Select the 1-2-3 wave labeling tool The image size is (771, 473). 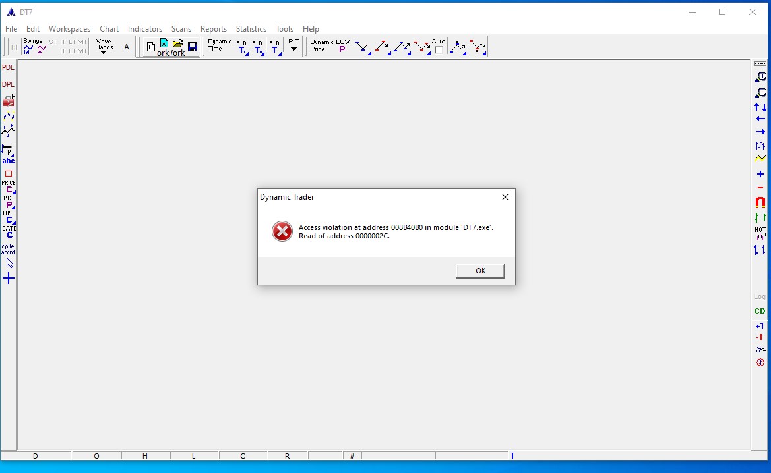pos(8,130)
